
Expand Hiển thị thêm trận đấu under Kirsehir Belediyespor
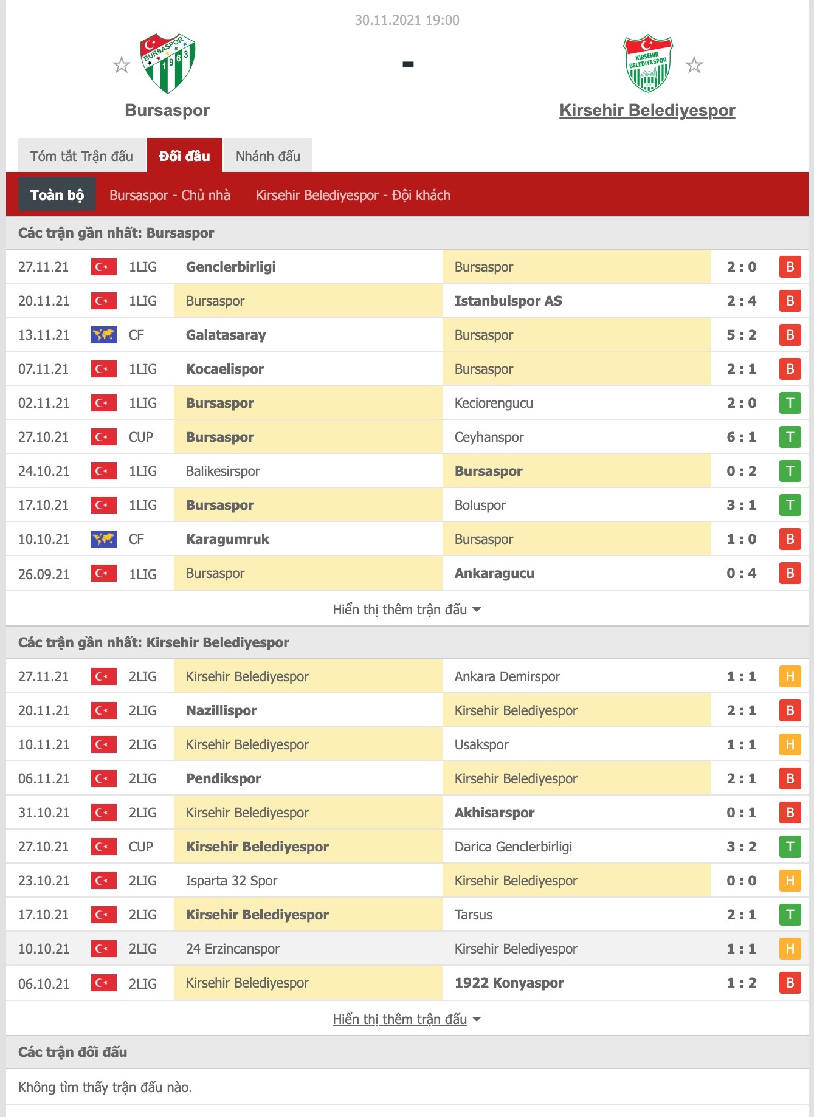407,1019
